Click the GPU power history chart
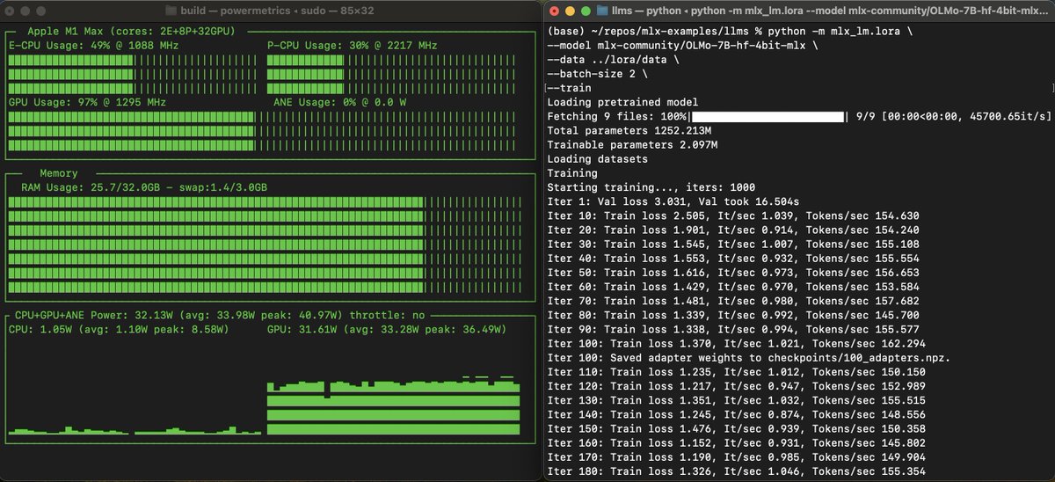This screenshot has height=482, width=1055. pyautogui.click(x=392, y=405)
